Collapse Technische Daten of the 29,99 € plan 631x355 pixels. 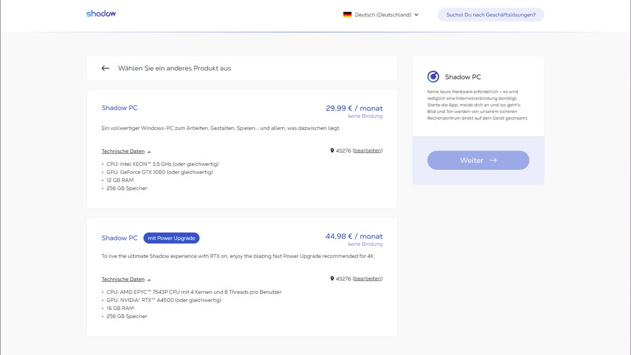pyautogui.click(x=126, y=151)
